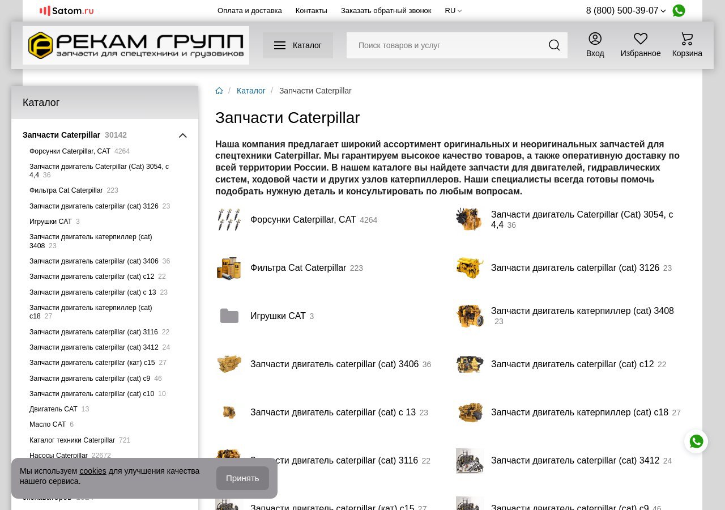Click Фильтра Cat Caterpillar filters thumbnail
Screen dimensions: 725x510
tap(229, 268)
